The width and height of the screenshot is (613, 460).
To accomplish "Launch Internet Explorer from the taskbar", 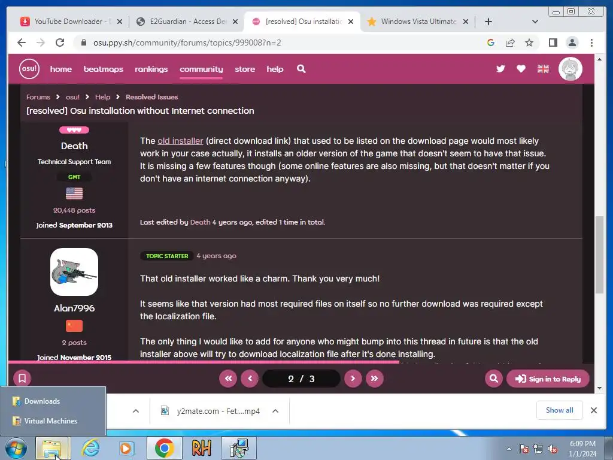I will coord(91,448).
